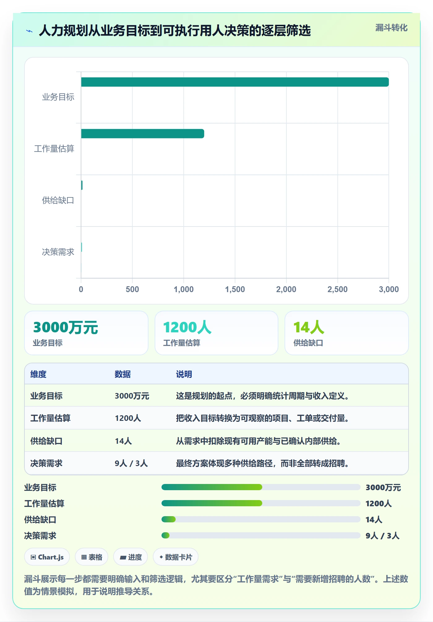433x622 pixels.
Task: Open the 14人 data card
Action: (x=347, y=333)
